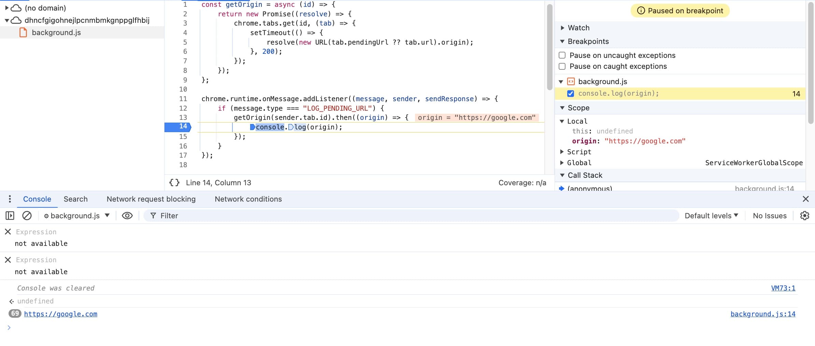Switch to the Search tab
The width and height of the screenshot is (815, 346).
coord(75,199)
